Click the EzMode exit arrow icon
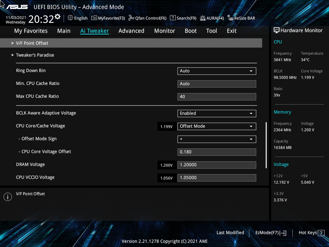This screenshot has width=329, height=247. pos(283,233)
